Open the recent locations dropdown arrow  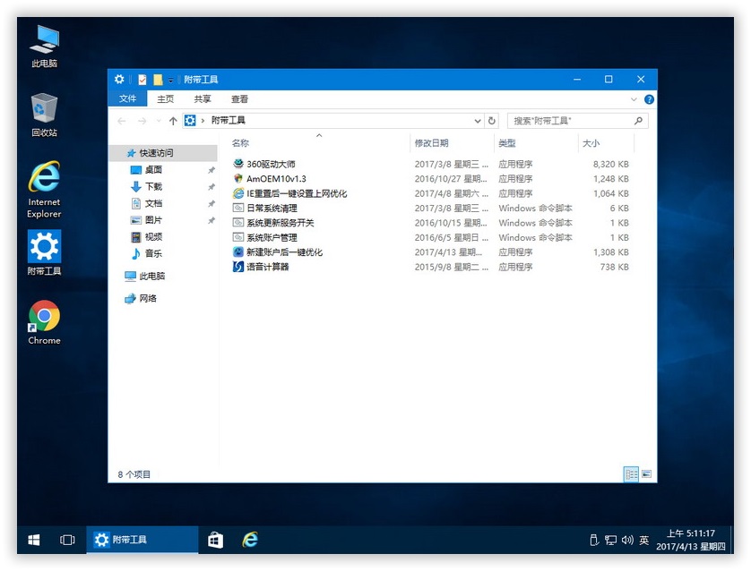click(x=159, y=121)
